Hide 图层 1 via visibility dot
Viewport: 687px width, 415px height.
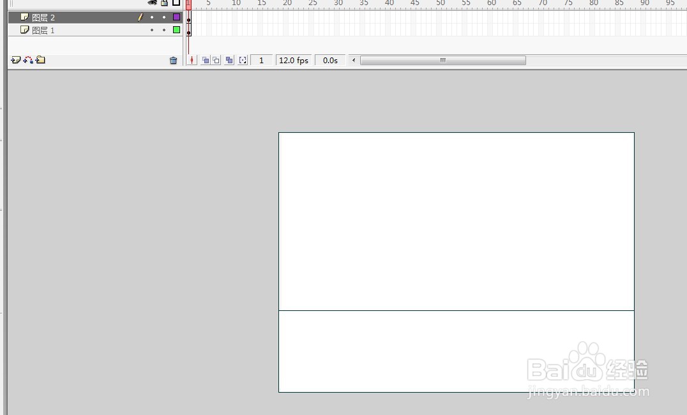(x=152, y=30)
